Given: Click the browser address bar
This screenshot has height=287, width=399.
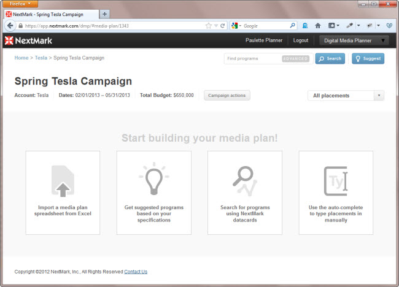Looking at the screenshot, I should click(x=115, y=26).
